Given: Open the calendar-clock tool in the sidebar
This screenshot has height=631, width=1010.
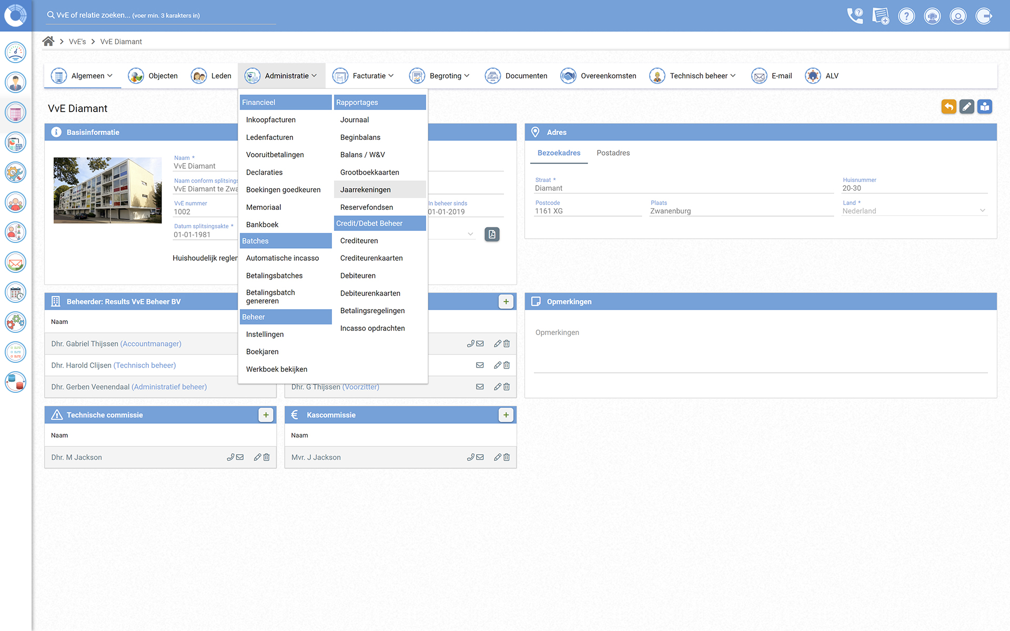Looking at the screenshot, I should point(16,292).
